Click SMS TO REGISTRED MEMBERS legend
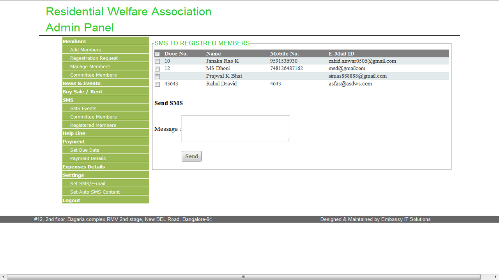 click(x=202, y=43)
